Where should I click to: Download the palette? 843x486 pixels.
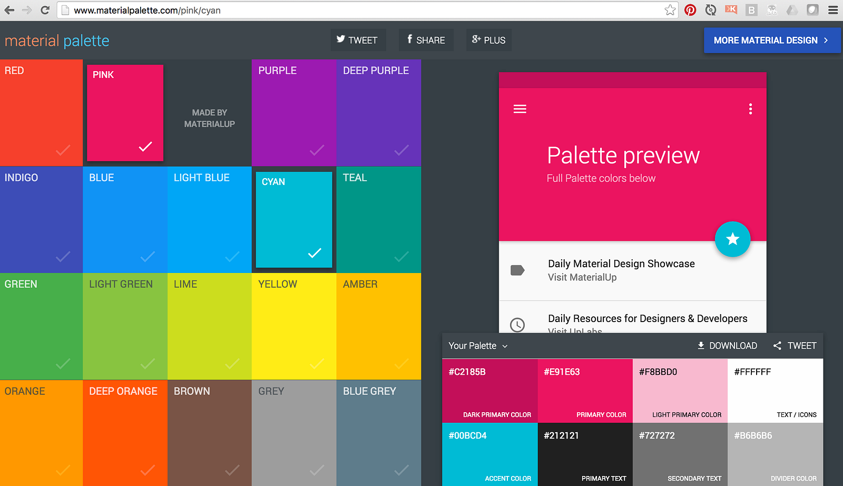[727, 346]
